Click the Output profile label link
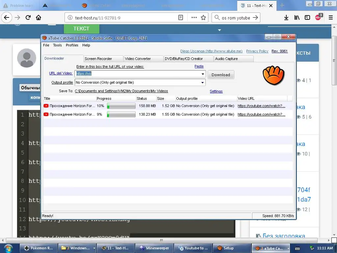Viewport: 337px width, 253px height. point(62,82)
